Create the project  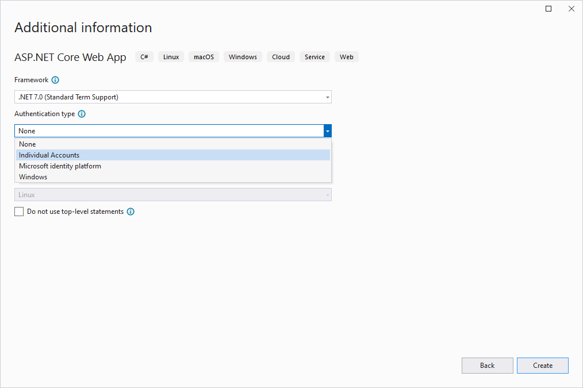pos(543,366)
